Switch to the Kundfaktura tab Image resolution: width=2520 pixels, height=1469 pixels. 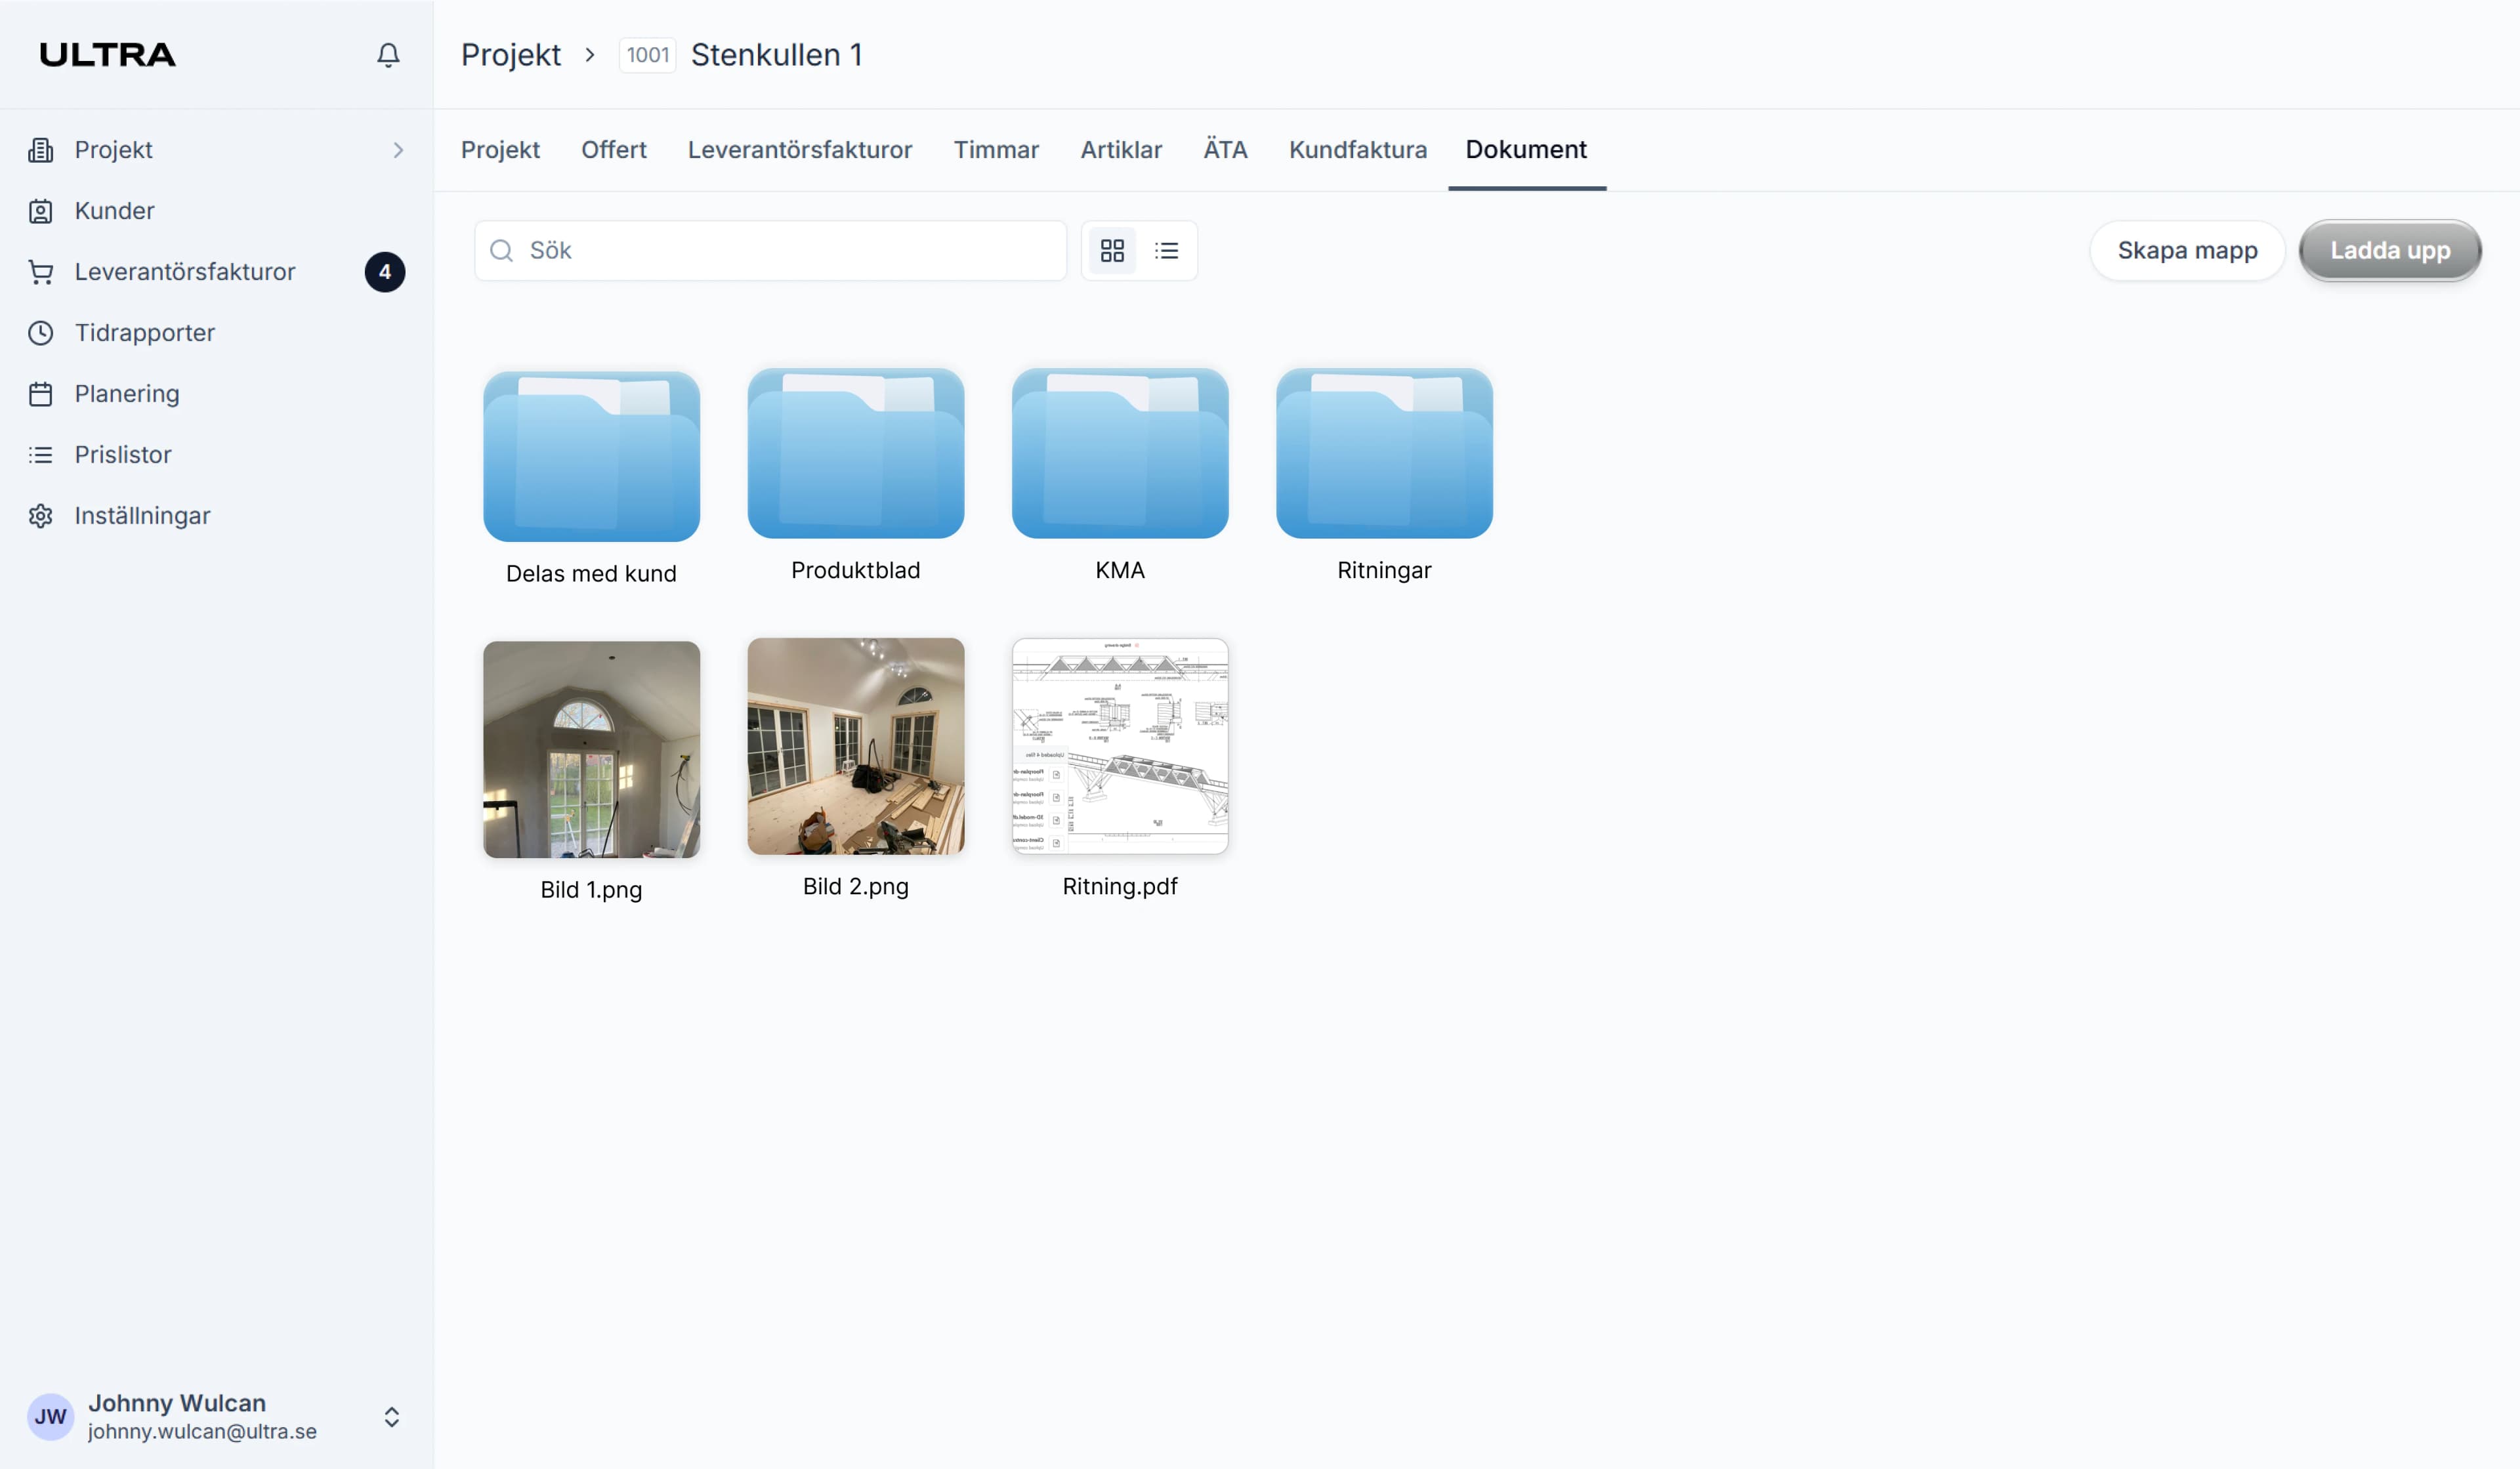click(1357, 149)
